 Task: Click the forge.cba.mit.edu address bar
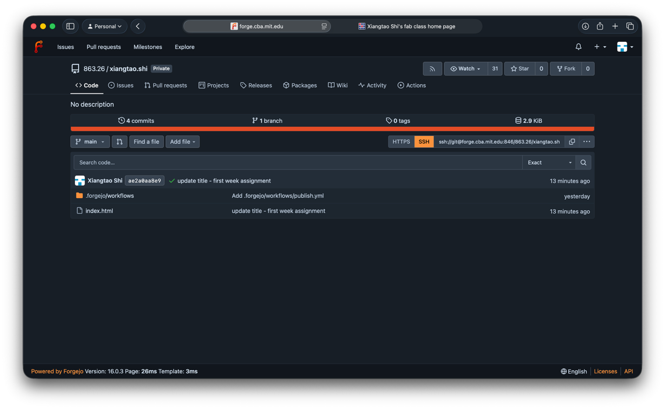257,27
